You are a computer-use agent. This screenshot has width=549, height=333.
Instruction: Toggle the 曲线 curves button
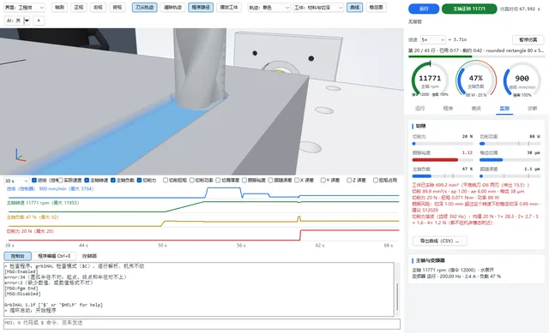354,8
